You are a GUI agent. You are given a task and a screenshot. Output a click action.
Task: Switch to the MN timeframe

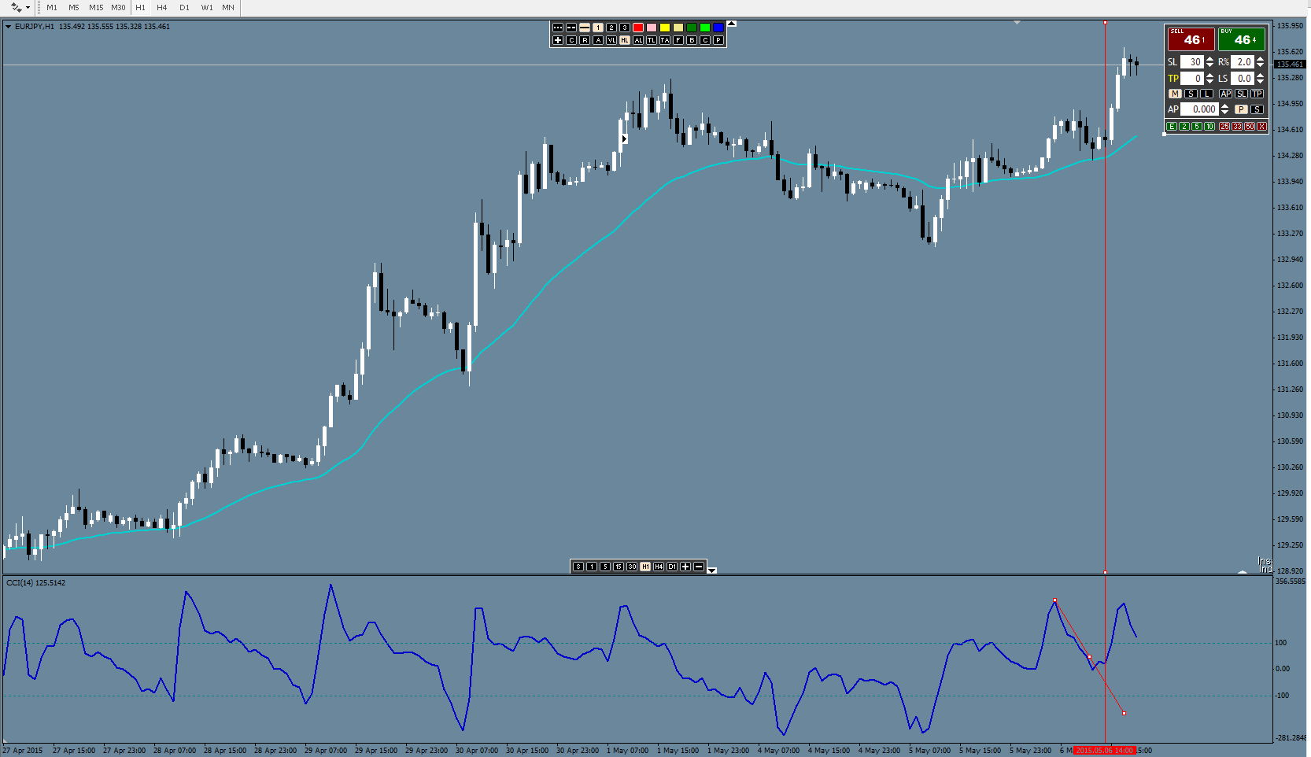click(228, 8)
